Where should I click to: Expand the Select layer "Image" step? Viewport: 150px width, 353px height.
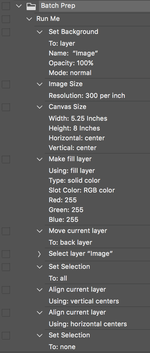[40, 254]
